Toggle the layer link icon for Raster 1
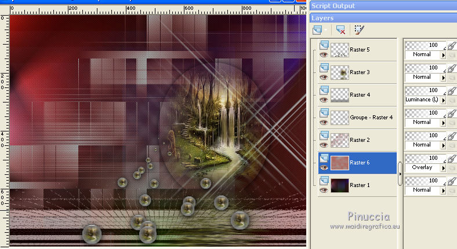This screenshot has height=249, width=457. point(451,181)
